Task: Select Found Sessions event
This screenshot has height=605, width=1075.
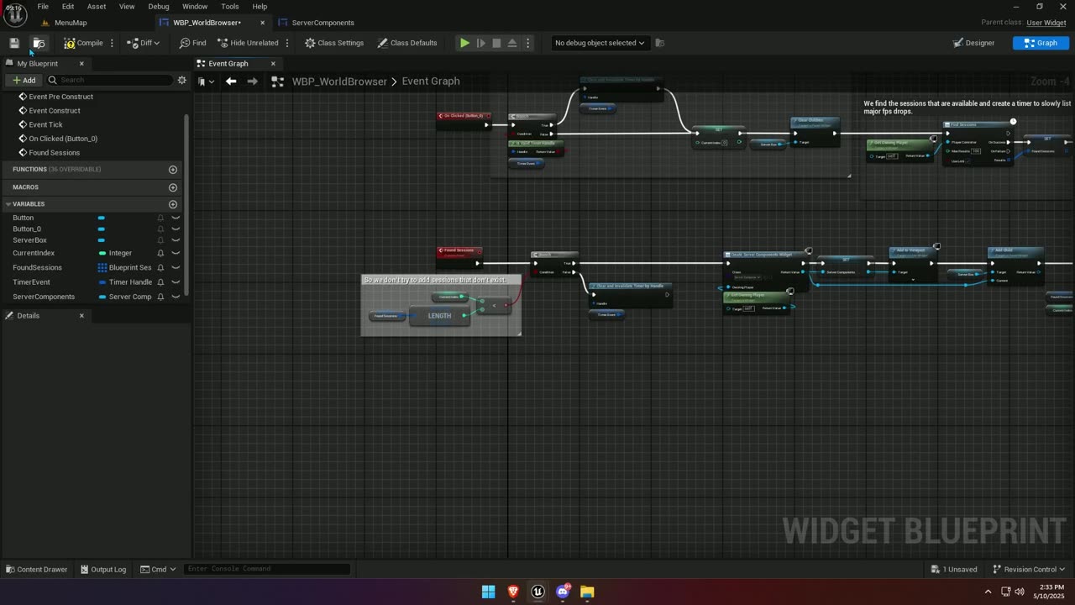Action: pyautogui.click(x=55, y=153)
